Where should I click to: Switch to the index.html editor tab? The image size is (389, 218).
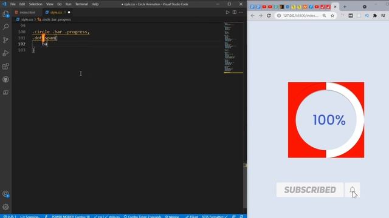tap(27, 12)
